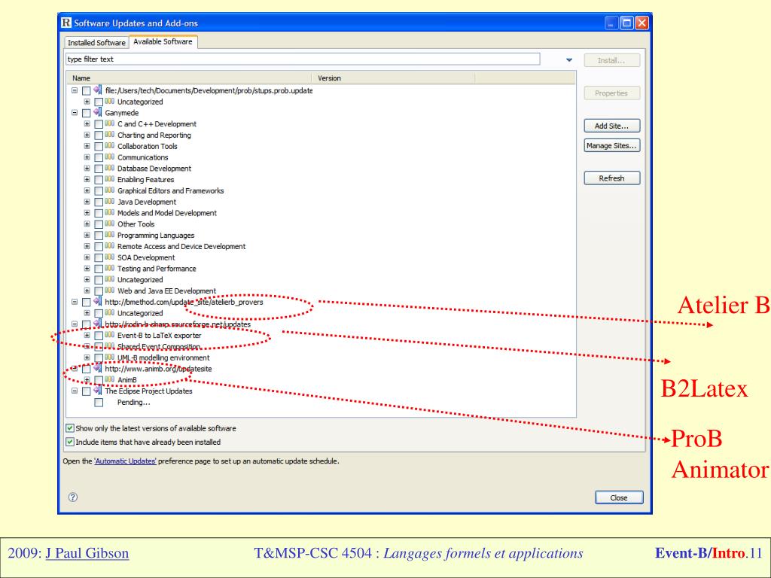Click the Add Site... button

point(611,126)
